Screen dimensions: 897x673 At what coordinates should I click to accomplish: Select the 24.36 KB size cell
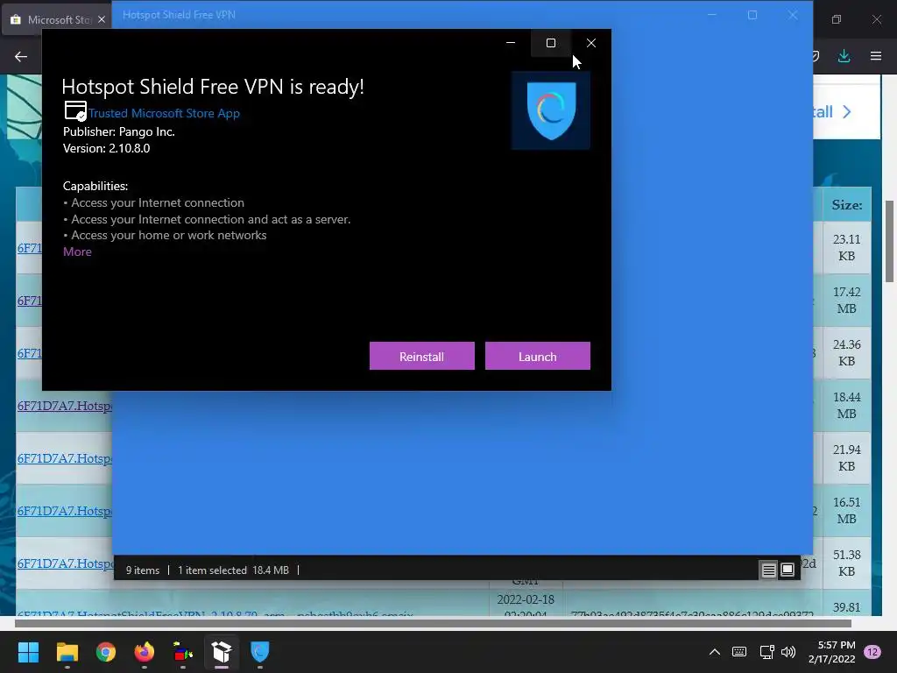click(847, 352)
